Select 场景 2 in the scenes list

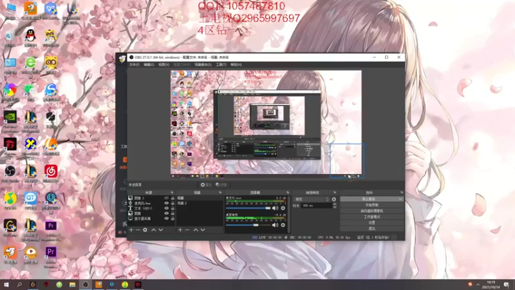[200, 203]
